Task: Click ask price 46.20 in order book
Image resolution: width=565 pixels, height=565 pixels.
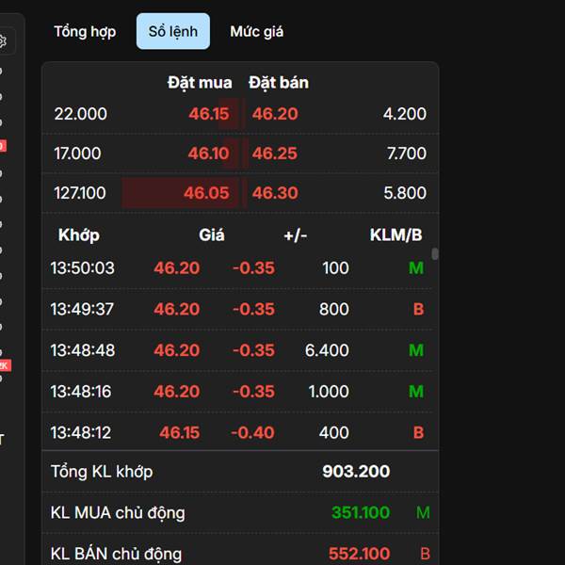Action: [275, 114]
